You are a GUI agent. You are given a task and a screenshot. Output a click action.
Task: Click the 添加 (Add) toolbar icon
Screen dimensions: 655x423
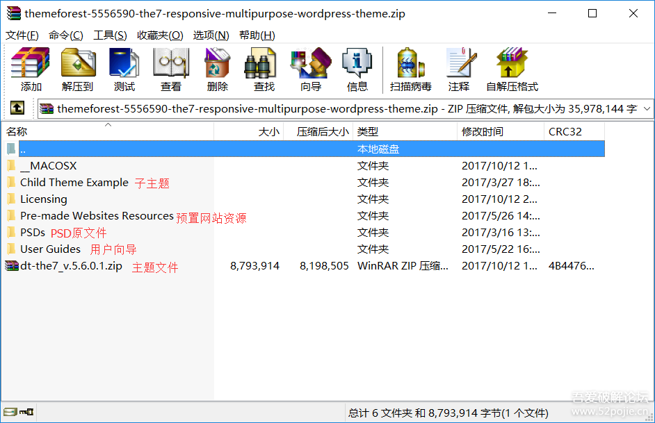[30, 63]
